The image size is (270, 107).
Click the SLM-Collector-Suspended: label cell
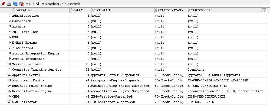click(122, 102)
